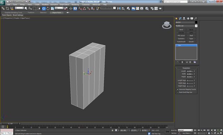Open the Paint Objects panel
223x135 pixels.
(x=7, y=15)
